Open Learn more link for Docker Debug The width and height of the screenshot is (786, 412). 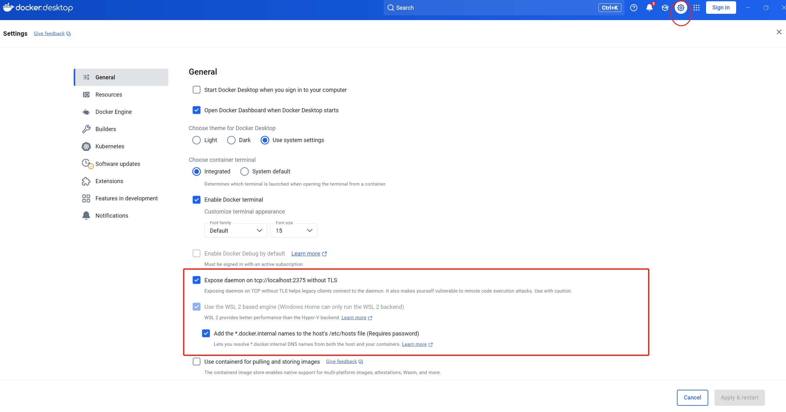(306, 254)
